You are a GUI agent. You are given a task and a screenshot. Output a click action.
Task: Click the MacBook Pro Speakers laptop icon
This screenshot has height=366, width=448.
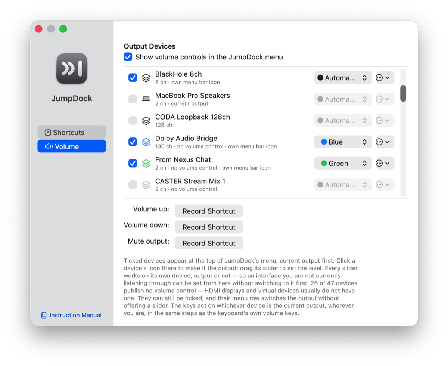(146, 99)
